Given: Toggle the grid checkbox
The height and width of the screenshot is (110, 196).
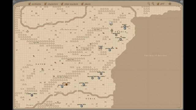Looking at the screenshot, I should coord(158,4).
